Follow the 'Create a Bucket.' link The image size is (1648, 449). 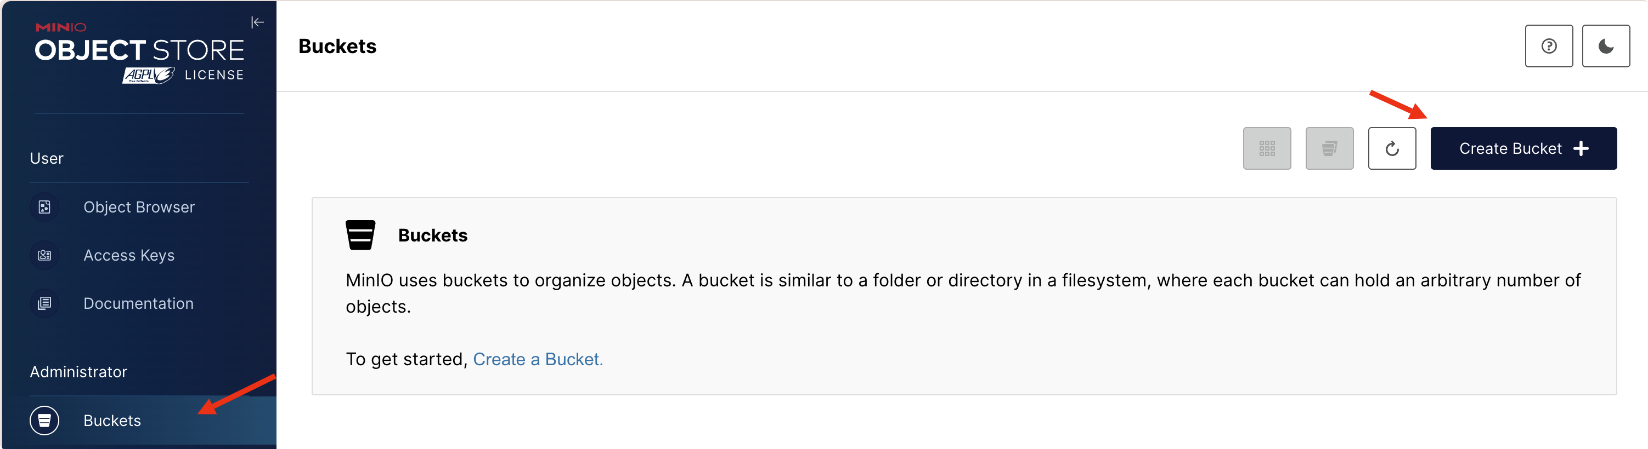point(538,359)
